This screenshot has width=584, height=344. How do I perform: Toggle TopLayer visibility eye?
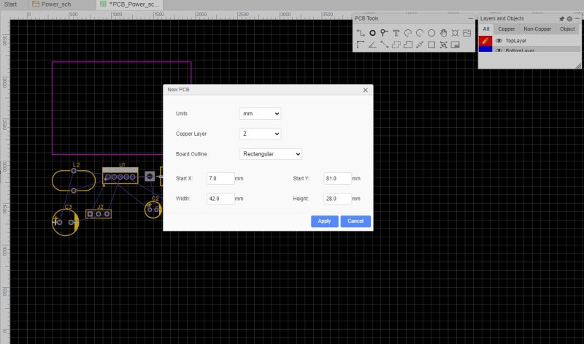click(499, 41)
